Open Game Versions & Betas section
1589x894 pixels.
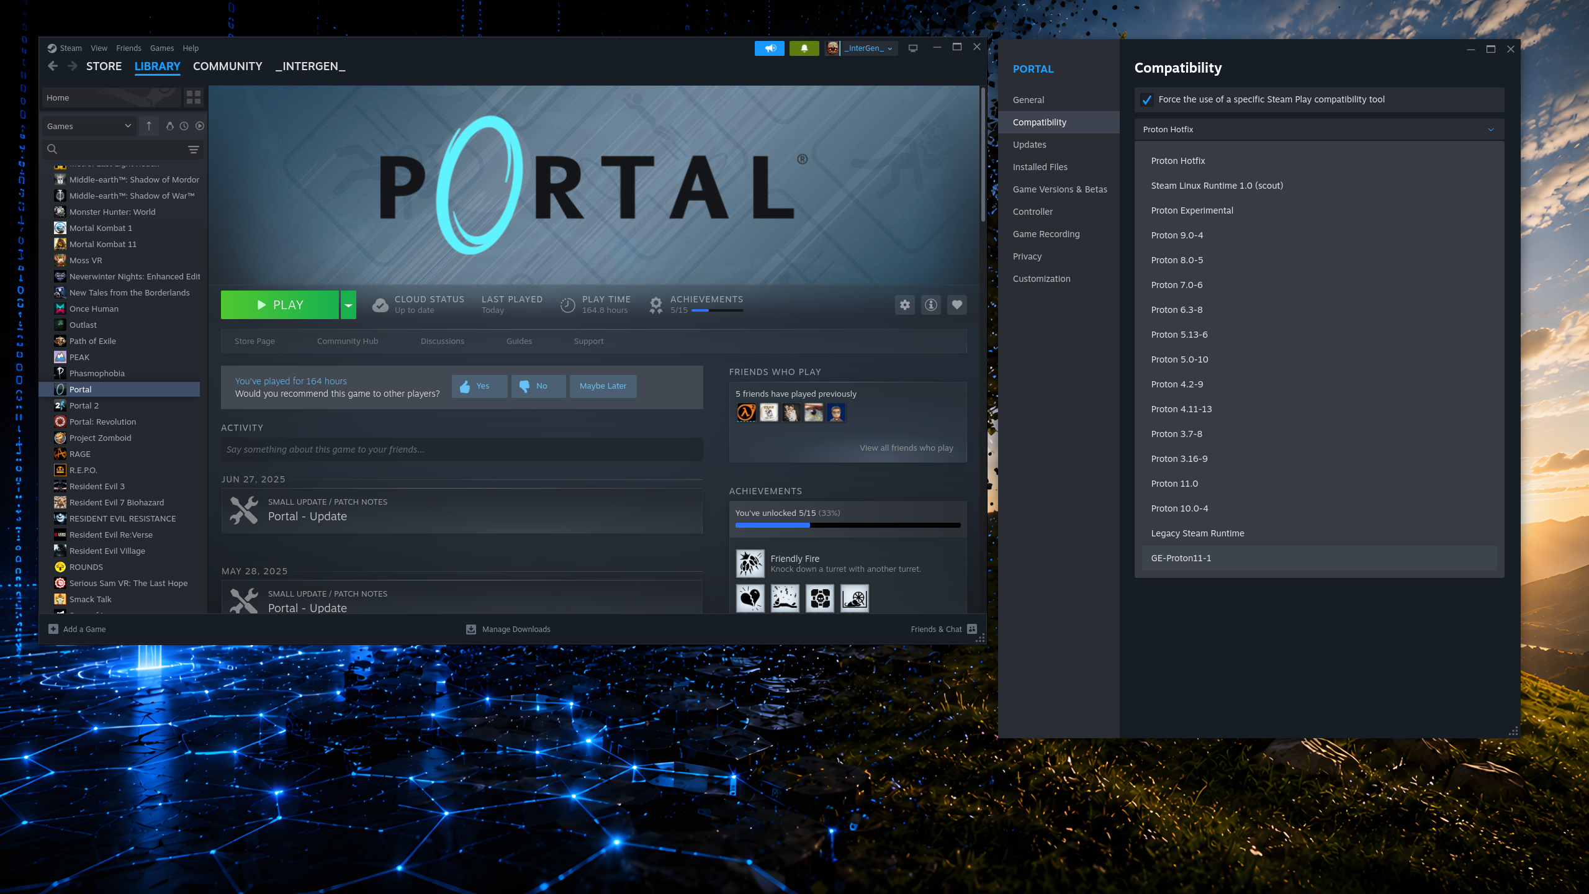[x=1059, y=189]
